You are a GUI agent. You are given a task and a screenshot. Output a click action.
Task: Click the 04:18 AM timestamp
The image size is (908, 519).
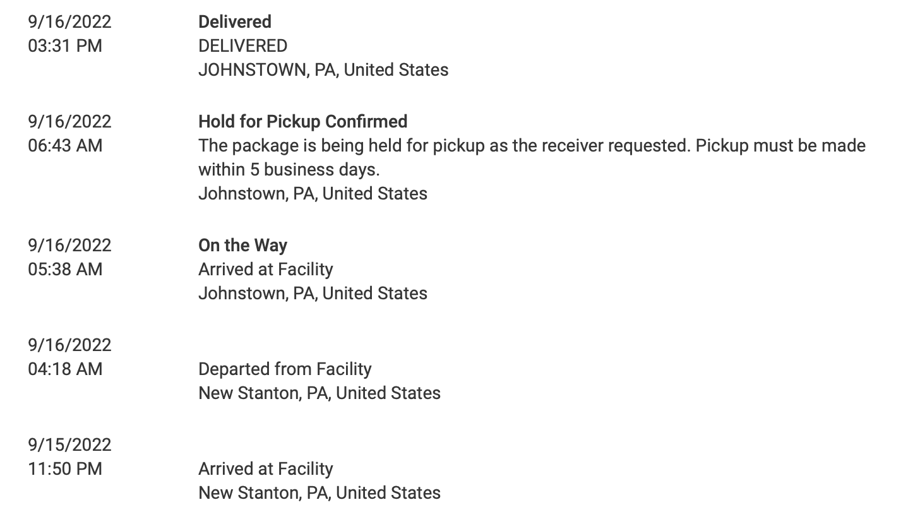click(65, 369)
